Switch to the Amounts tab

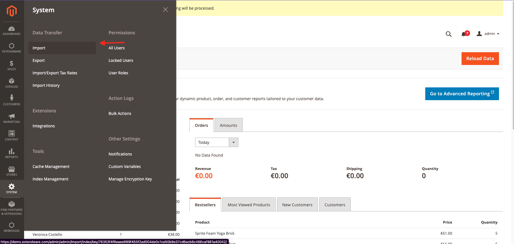point(229,125)
